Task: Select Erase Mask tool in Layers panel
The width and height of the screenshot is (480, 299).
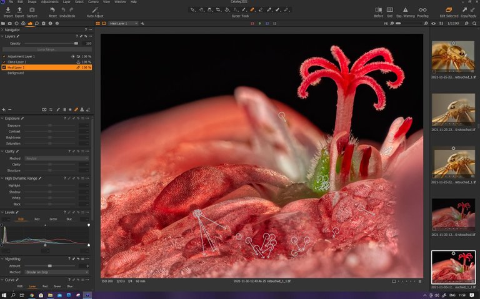Action: (88, 109)
